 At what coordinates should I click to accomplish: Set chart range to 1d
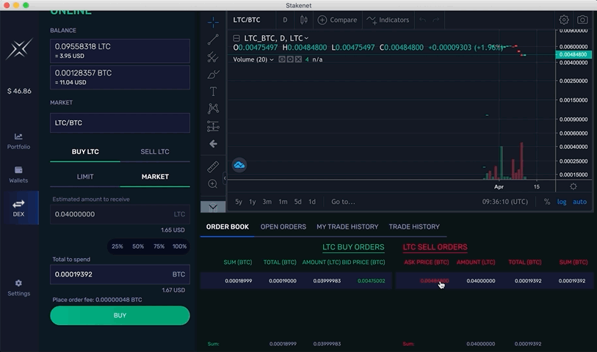tap(312, 202)
